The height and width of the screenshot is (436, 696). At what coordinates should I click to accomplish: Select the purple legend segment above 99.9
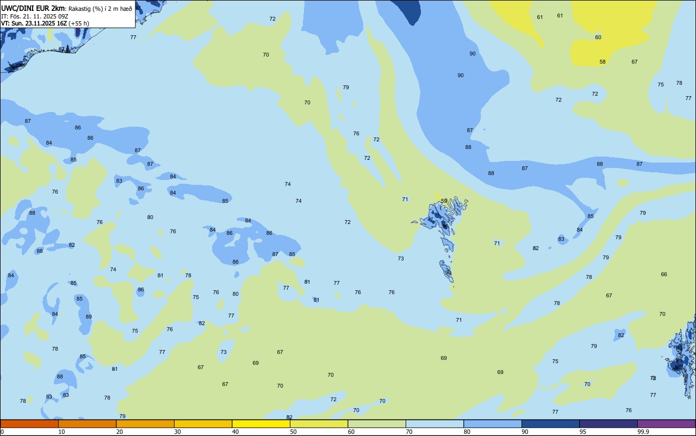(x=667, y=423)
